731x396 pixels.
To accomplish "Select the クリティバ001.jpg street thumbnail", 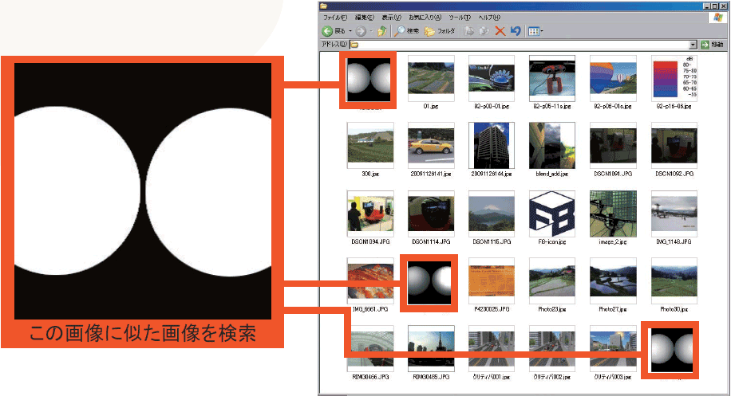I will [x=492, y=348].
